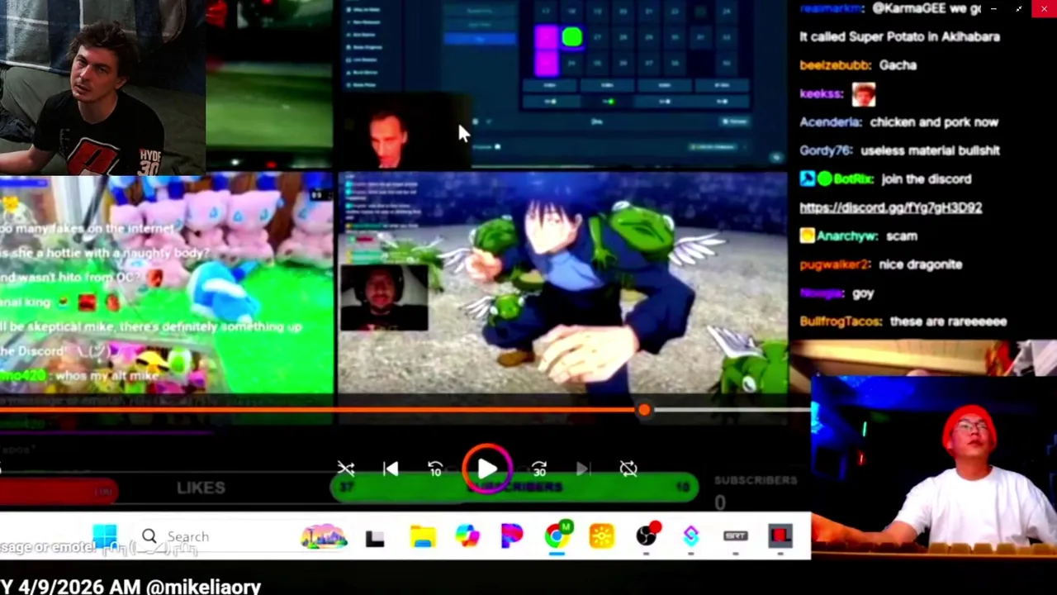Viewport: 1057px width, 595px height.
Task: Skip to the previous track
Action: pos(391,469)
